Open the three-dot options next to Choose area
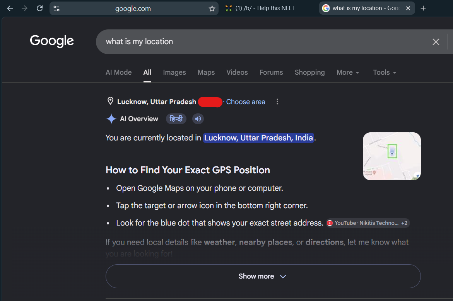This screenshot has height=301, width=453. coord(277,101)
